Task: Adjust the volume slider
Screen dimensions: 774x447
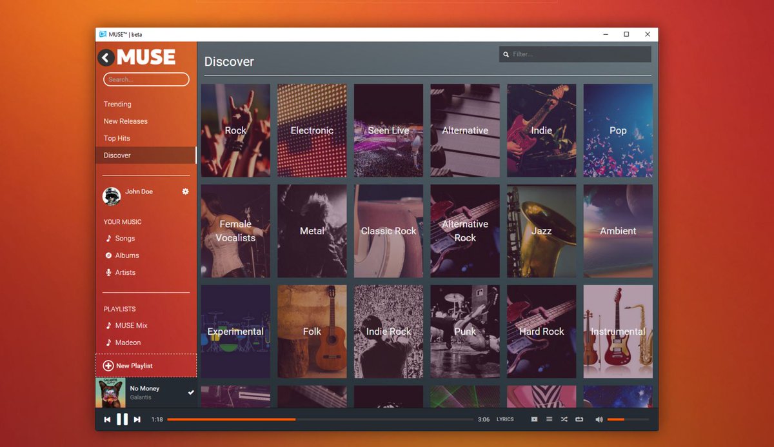Action: pyautogui.click(x=628, y=419)
